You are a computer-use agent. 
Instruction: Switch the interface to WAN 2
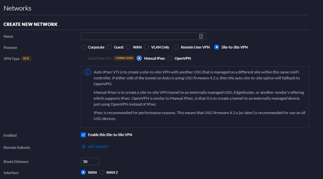[102, 172]
